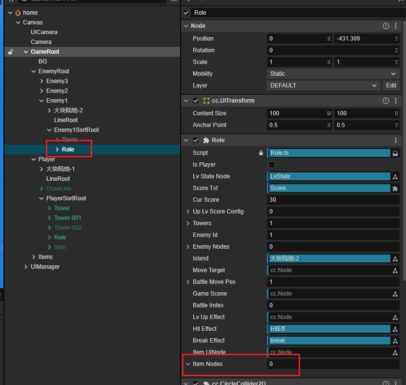Click the Position Y field showing -431.309

366,39
